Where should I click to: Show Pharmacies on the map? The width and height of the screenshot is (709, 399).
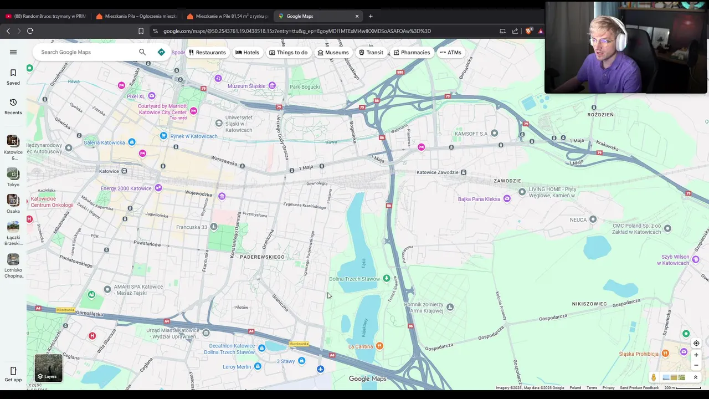pyautogui.click(x=412, y=53)
